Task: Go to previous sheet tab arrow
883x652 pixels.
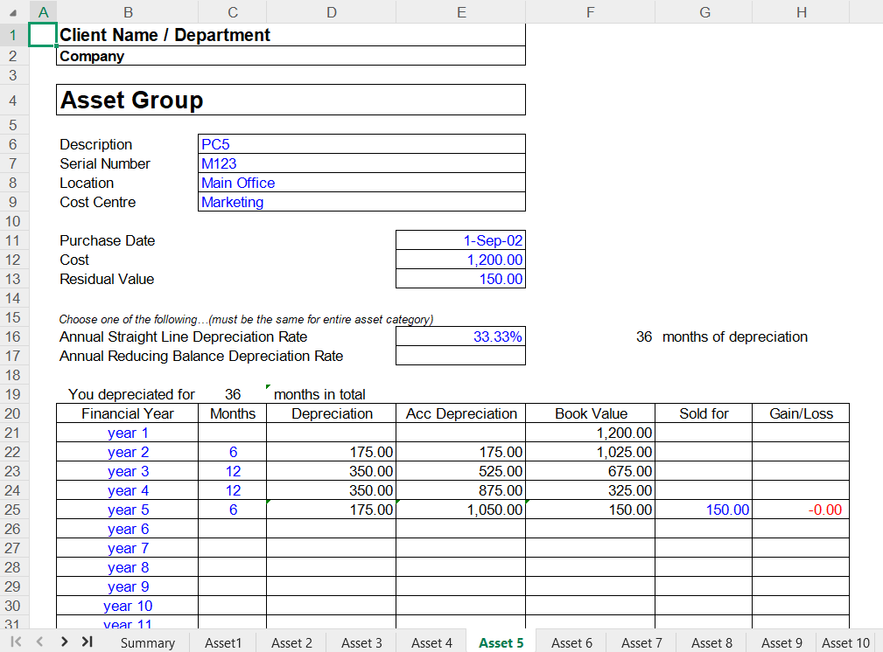Action: tap(40, 642)
